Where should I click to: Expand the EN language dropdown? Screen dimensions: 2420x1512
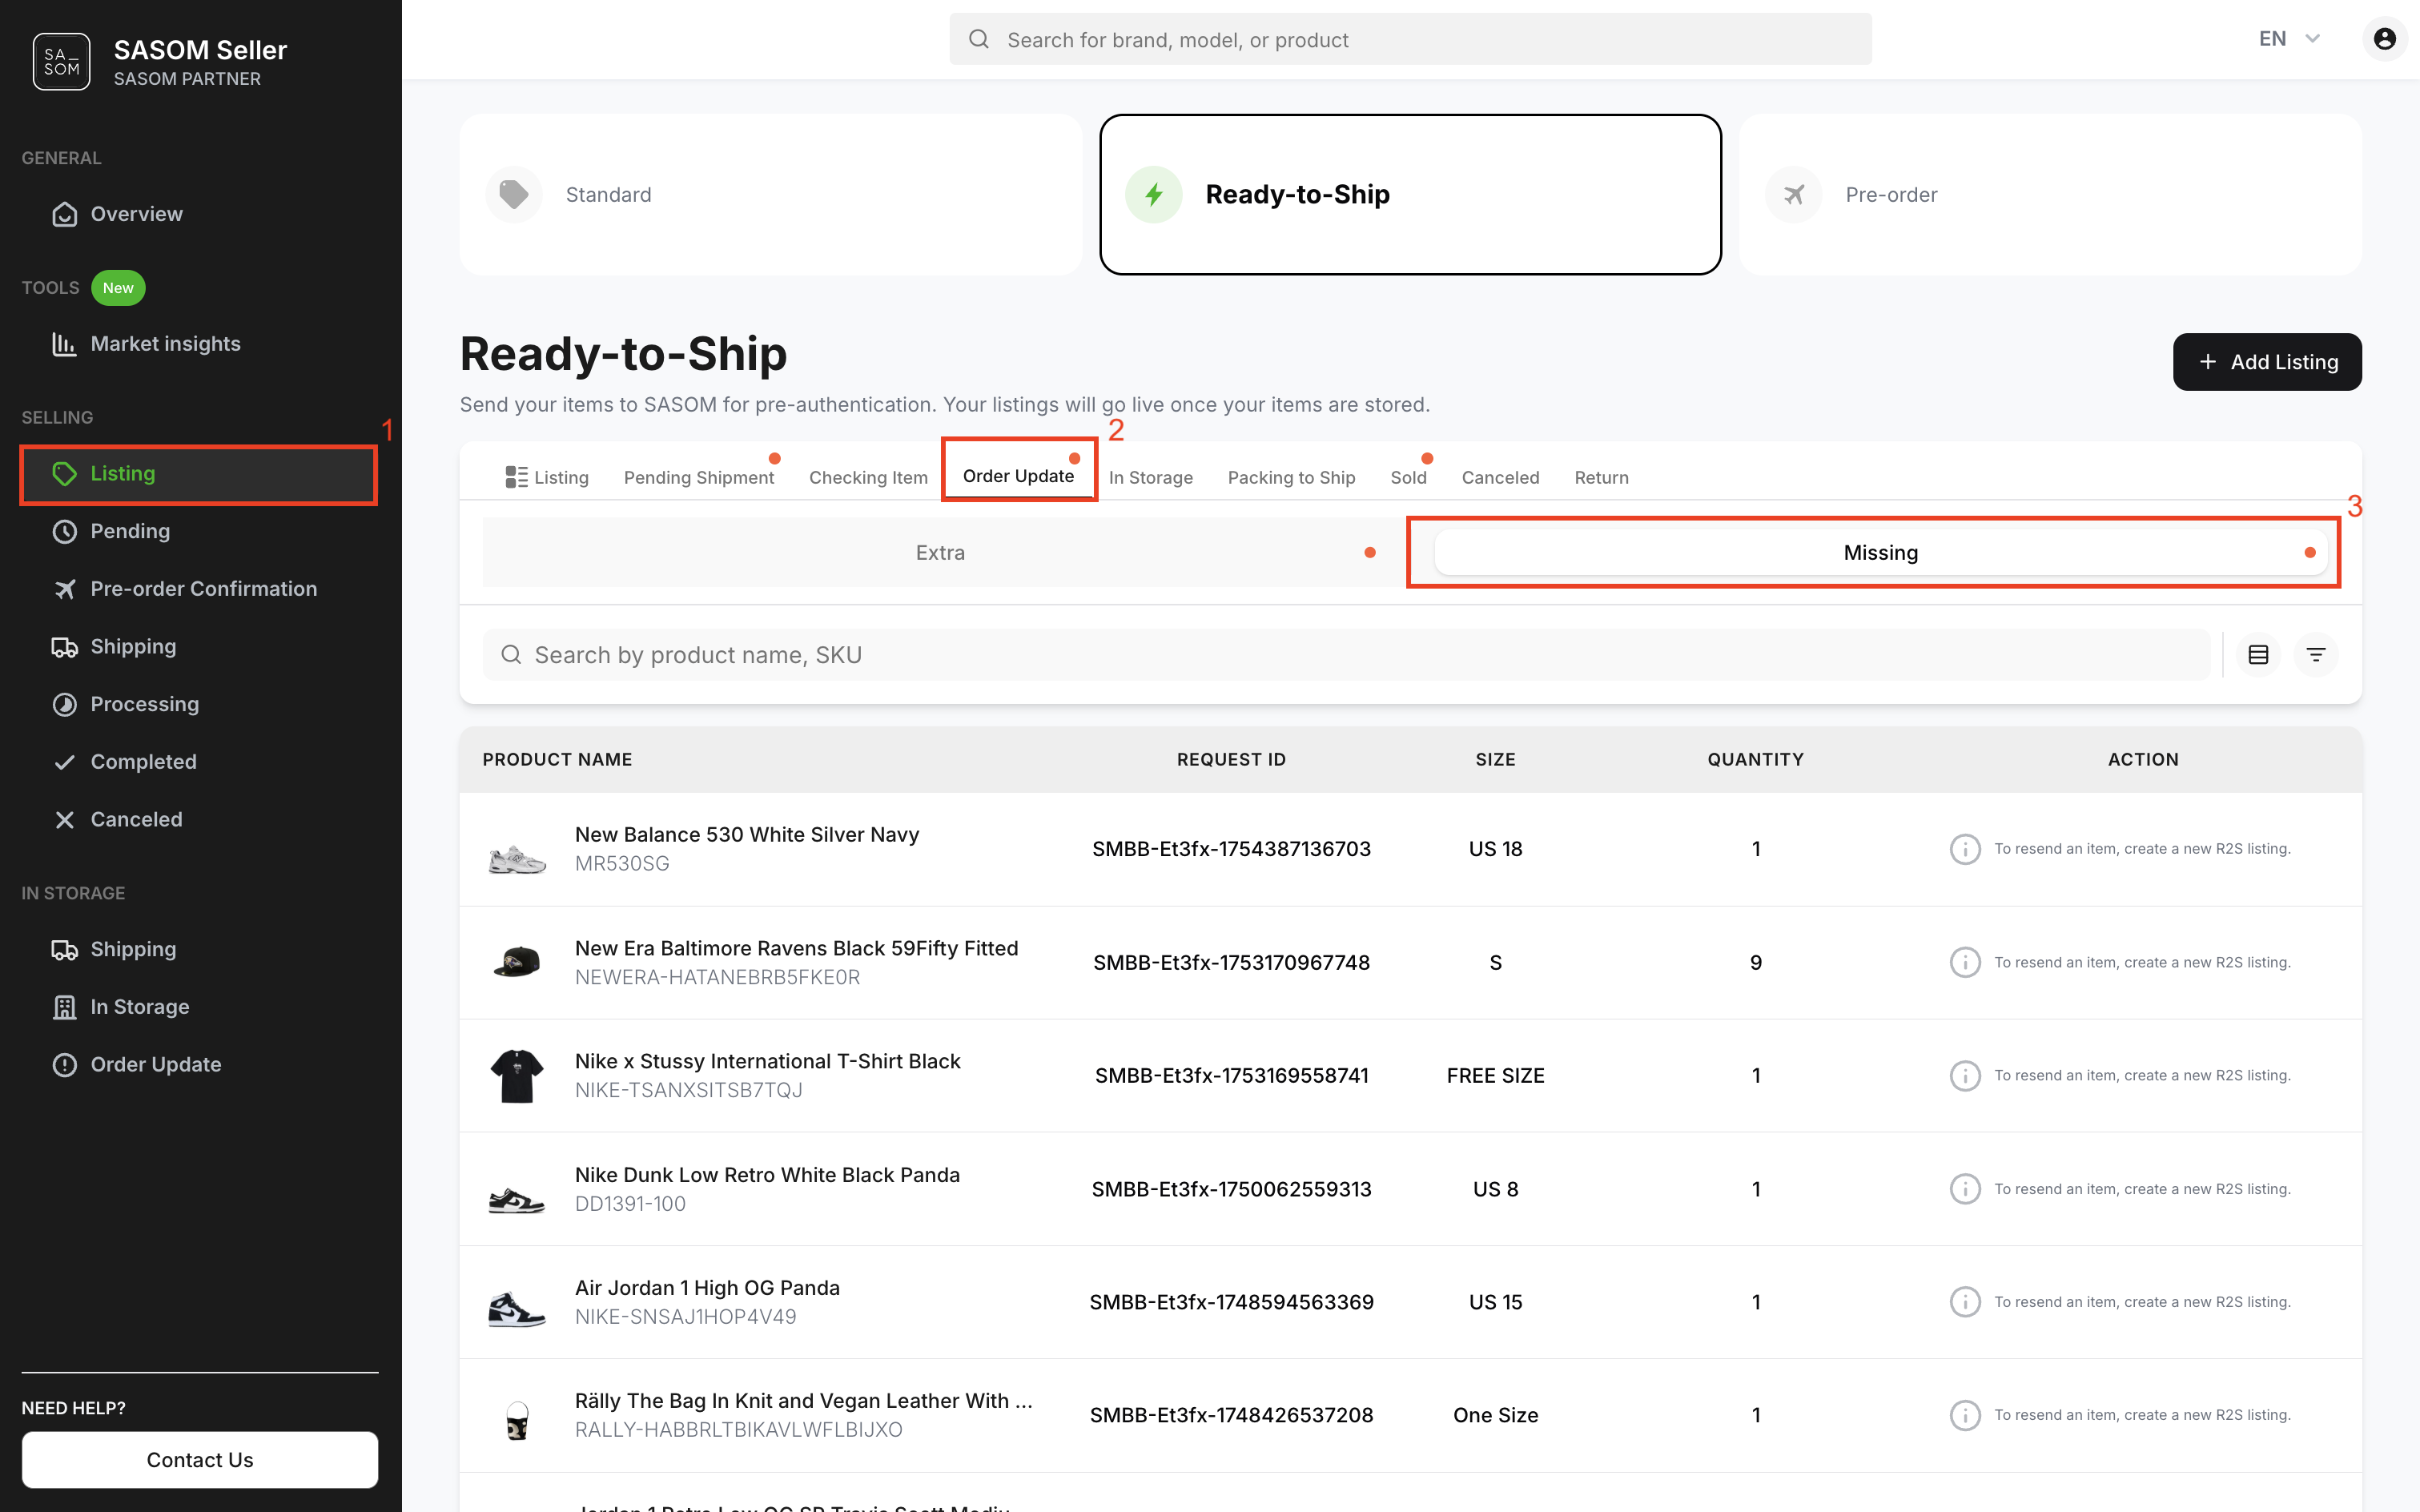point(2288,39)
